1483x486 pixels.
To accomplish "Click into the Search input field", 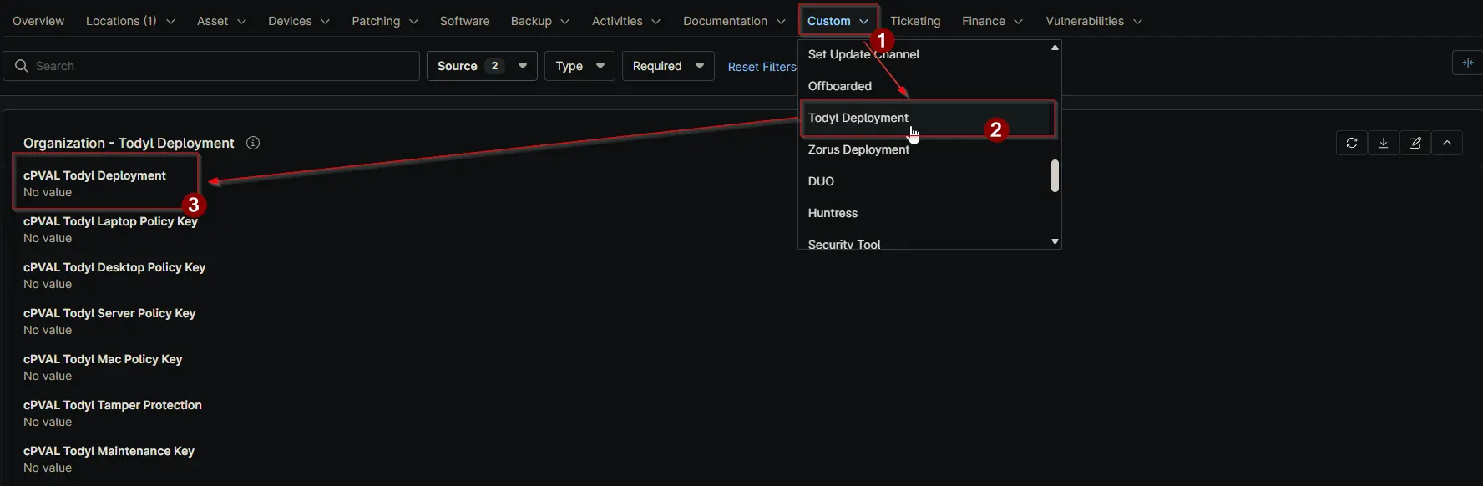I will (211, 66).
